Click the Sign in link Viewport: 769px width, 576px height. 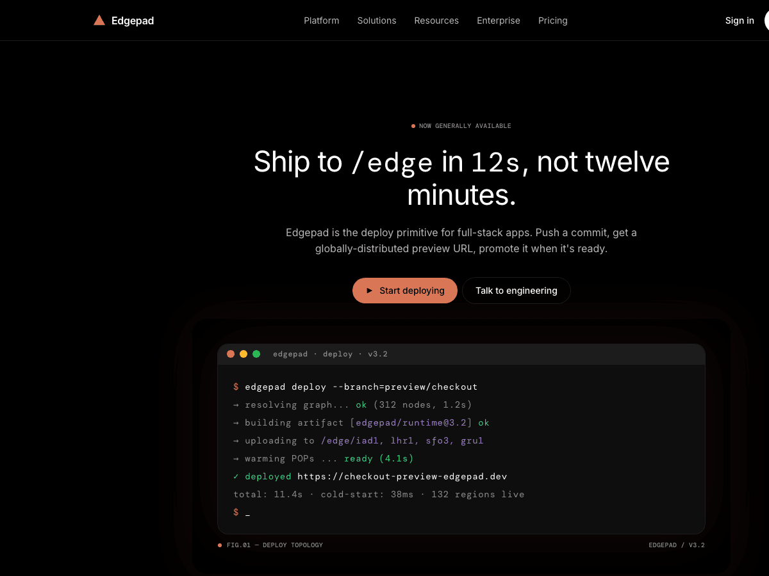740,20
